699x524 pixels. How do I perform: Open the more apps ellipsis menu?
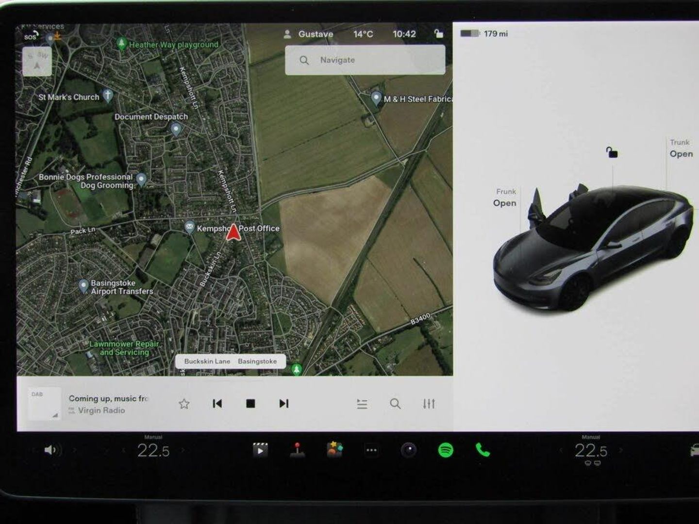point(371,450)
